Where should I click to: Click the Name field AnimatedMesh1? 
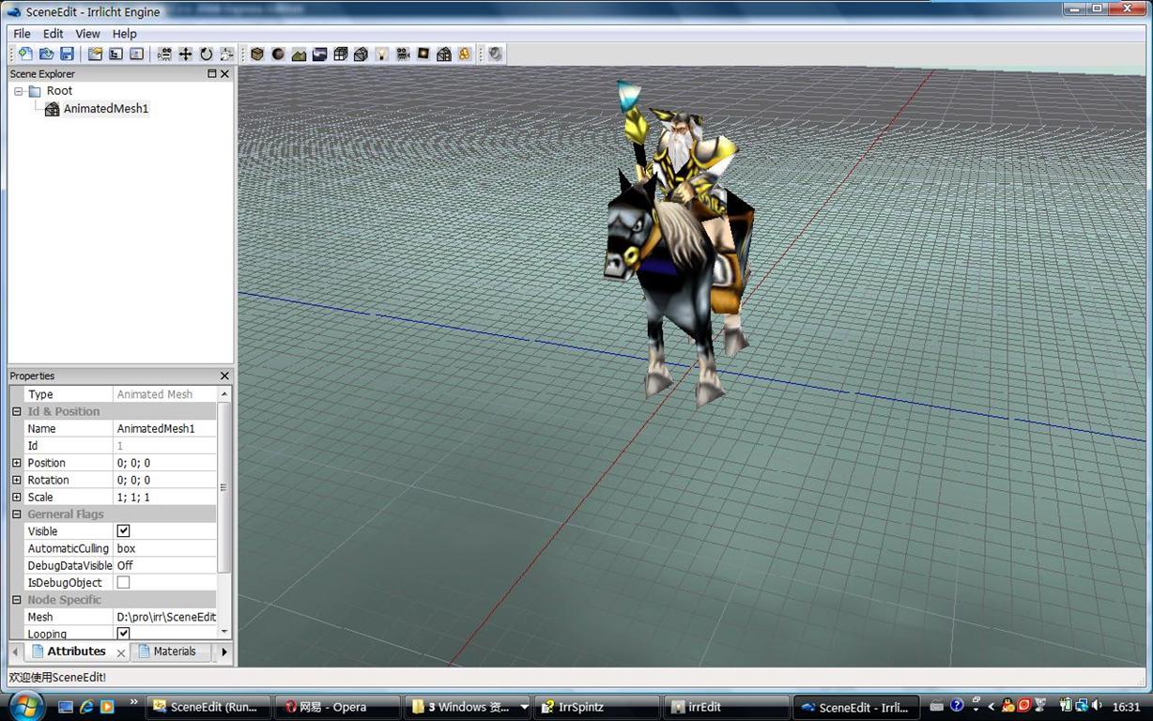[164, 428]
